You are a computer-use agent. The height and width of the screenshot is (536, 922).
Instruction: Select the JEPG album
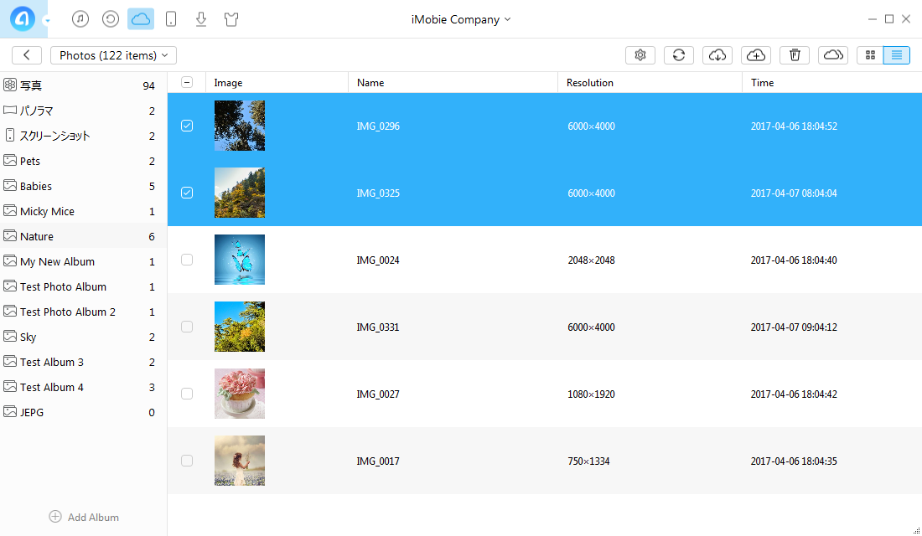(x=84, y=413)
